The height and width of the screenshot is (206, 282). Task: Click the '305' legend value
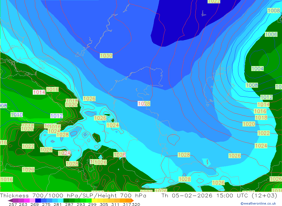click(x=103, y=204)
